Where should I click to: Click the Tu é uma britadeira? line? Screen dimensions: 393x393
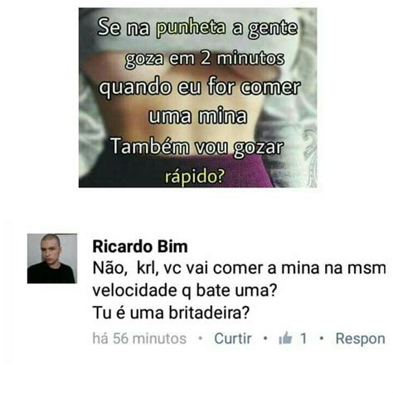click(x=171, y=313)
